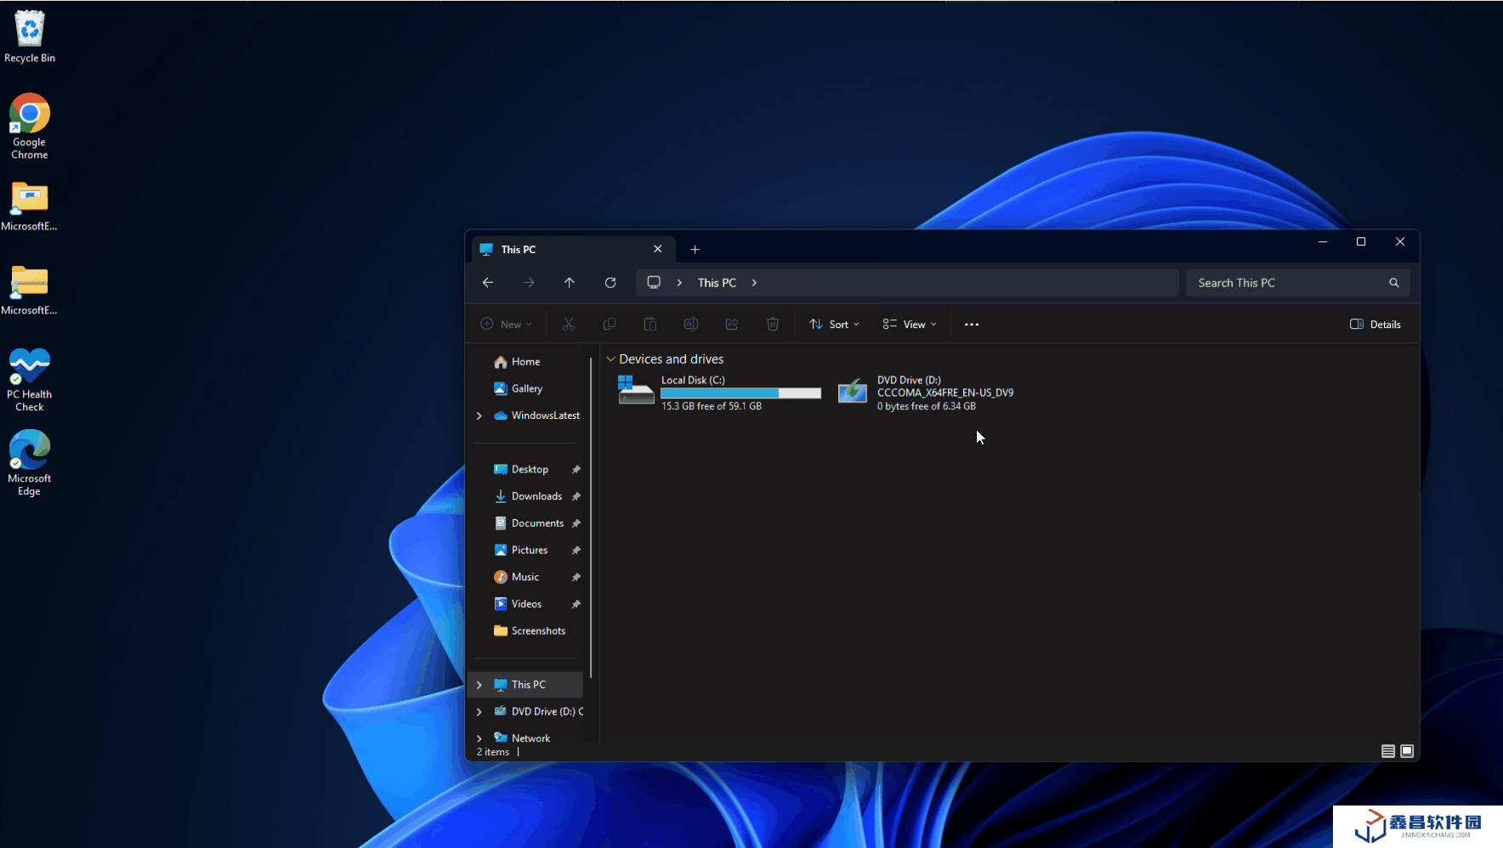Open the See more (three dots) menu

pyautogui.click(x=972, y=325)
